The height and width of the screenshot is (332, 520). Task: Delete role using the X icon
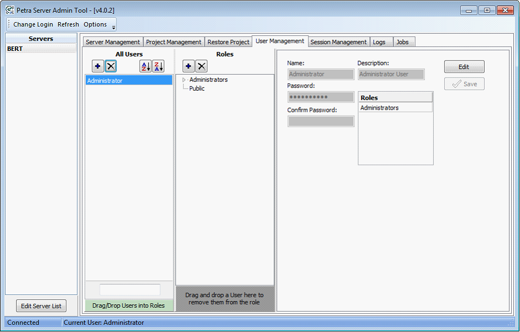[x=202, y=66]
